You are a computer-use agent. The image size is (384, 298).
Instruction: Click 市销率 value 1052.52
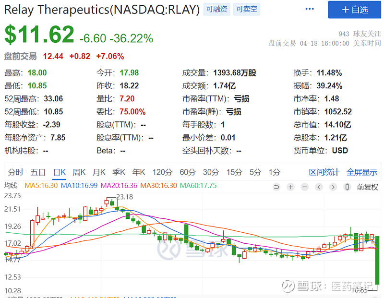click(338, 112)
